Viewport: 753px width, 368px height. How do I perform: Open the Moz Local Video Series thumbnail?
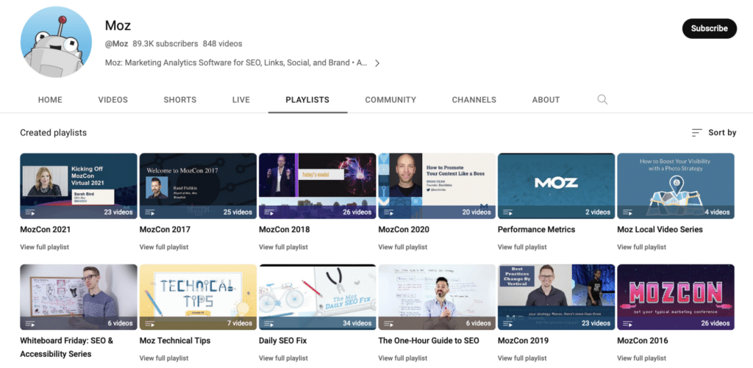(x=676, y=186)
